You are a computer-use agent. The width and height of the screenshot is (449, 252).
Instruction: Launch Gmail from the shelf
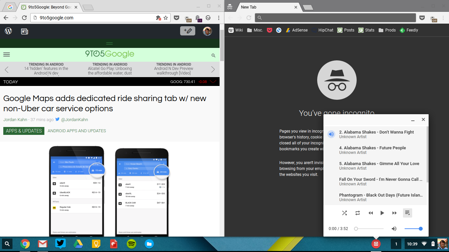42,244
